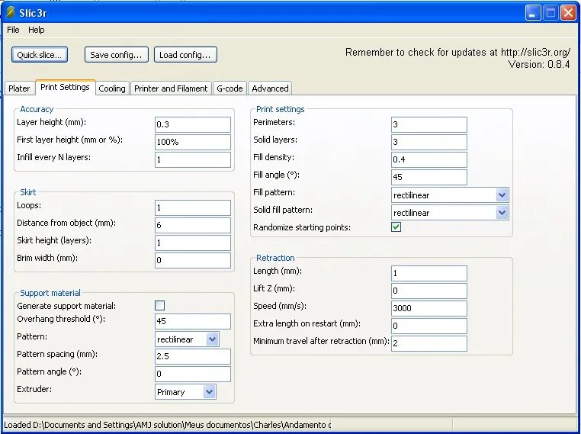Edit the Lift Z field
Image resolution: width=581 pixels, height=434 pixels.
pos(429,291)
